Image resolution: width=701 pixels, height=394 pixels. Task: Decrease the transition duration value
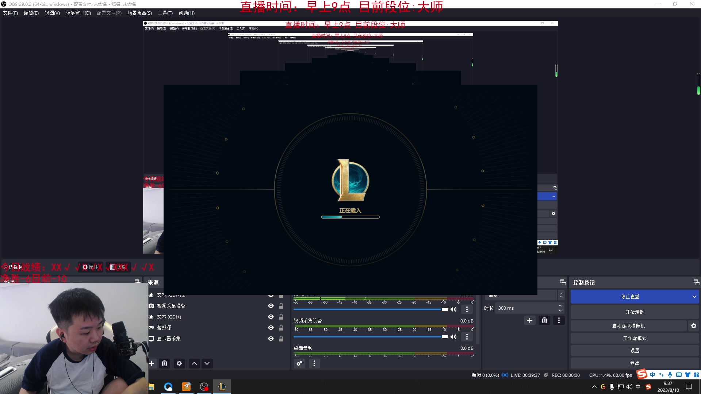coord(560,310)
